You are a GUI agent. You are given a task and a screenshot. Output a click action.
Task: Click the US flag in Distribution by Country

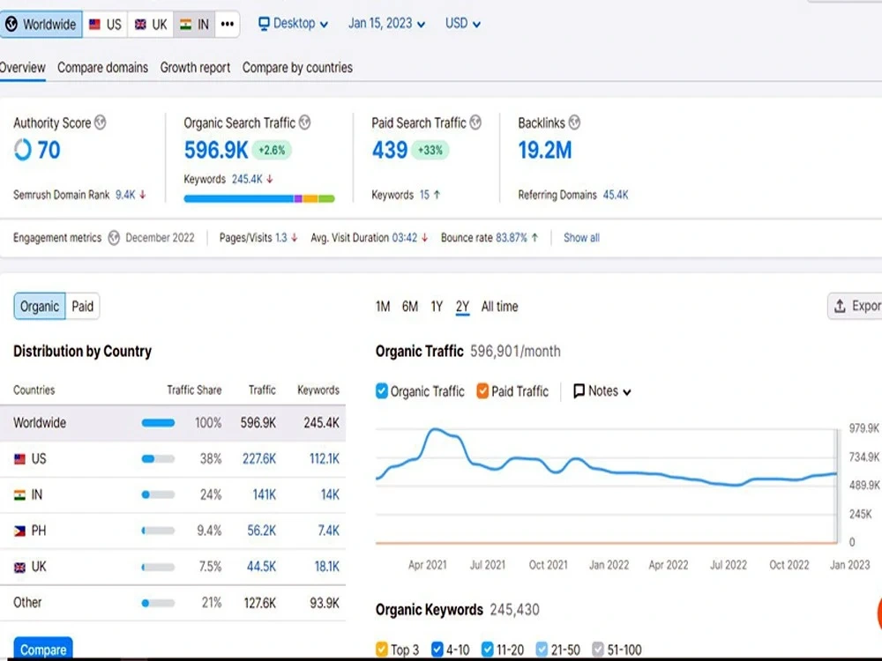[x=19, y=459]
